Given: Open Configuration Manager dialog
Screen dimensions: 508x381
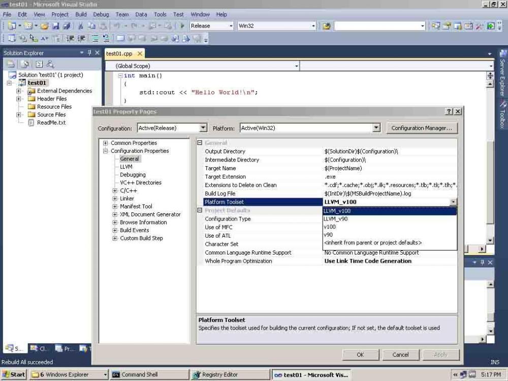Looking at the screenshot, I should (421, 129).
